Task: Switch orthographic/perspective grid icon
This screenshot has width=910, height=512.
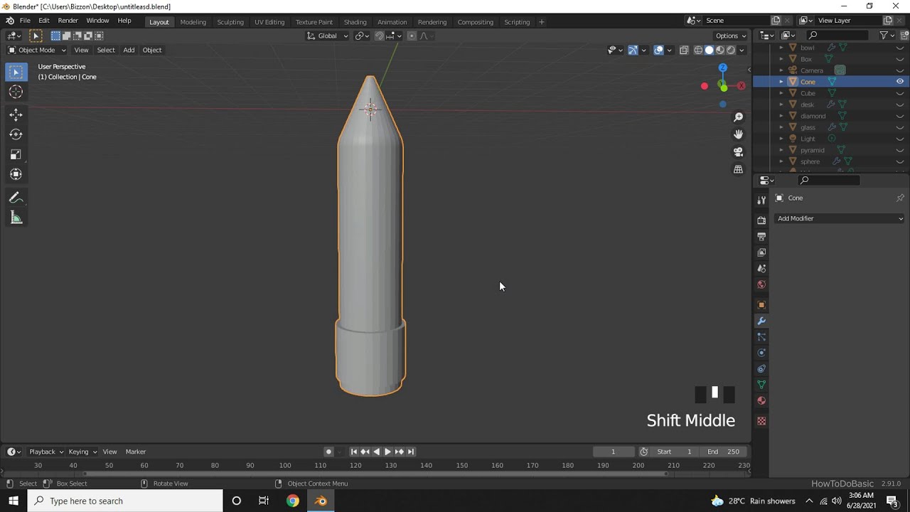Action: pyautogui.click(x=738, y=169)
